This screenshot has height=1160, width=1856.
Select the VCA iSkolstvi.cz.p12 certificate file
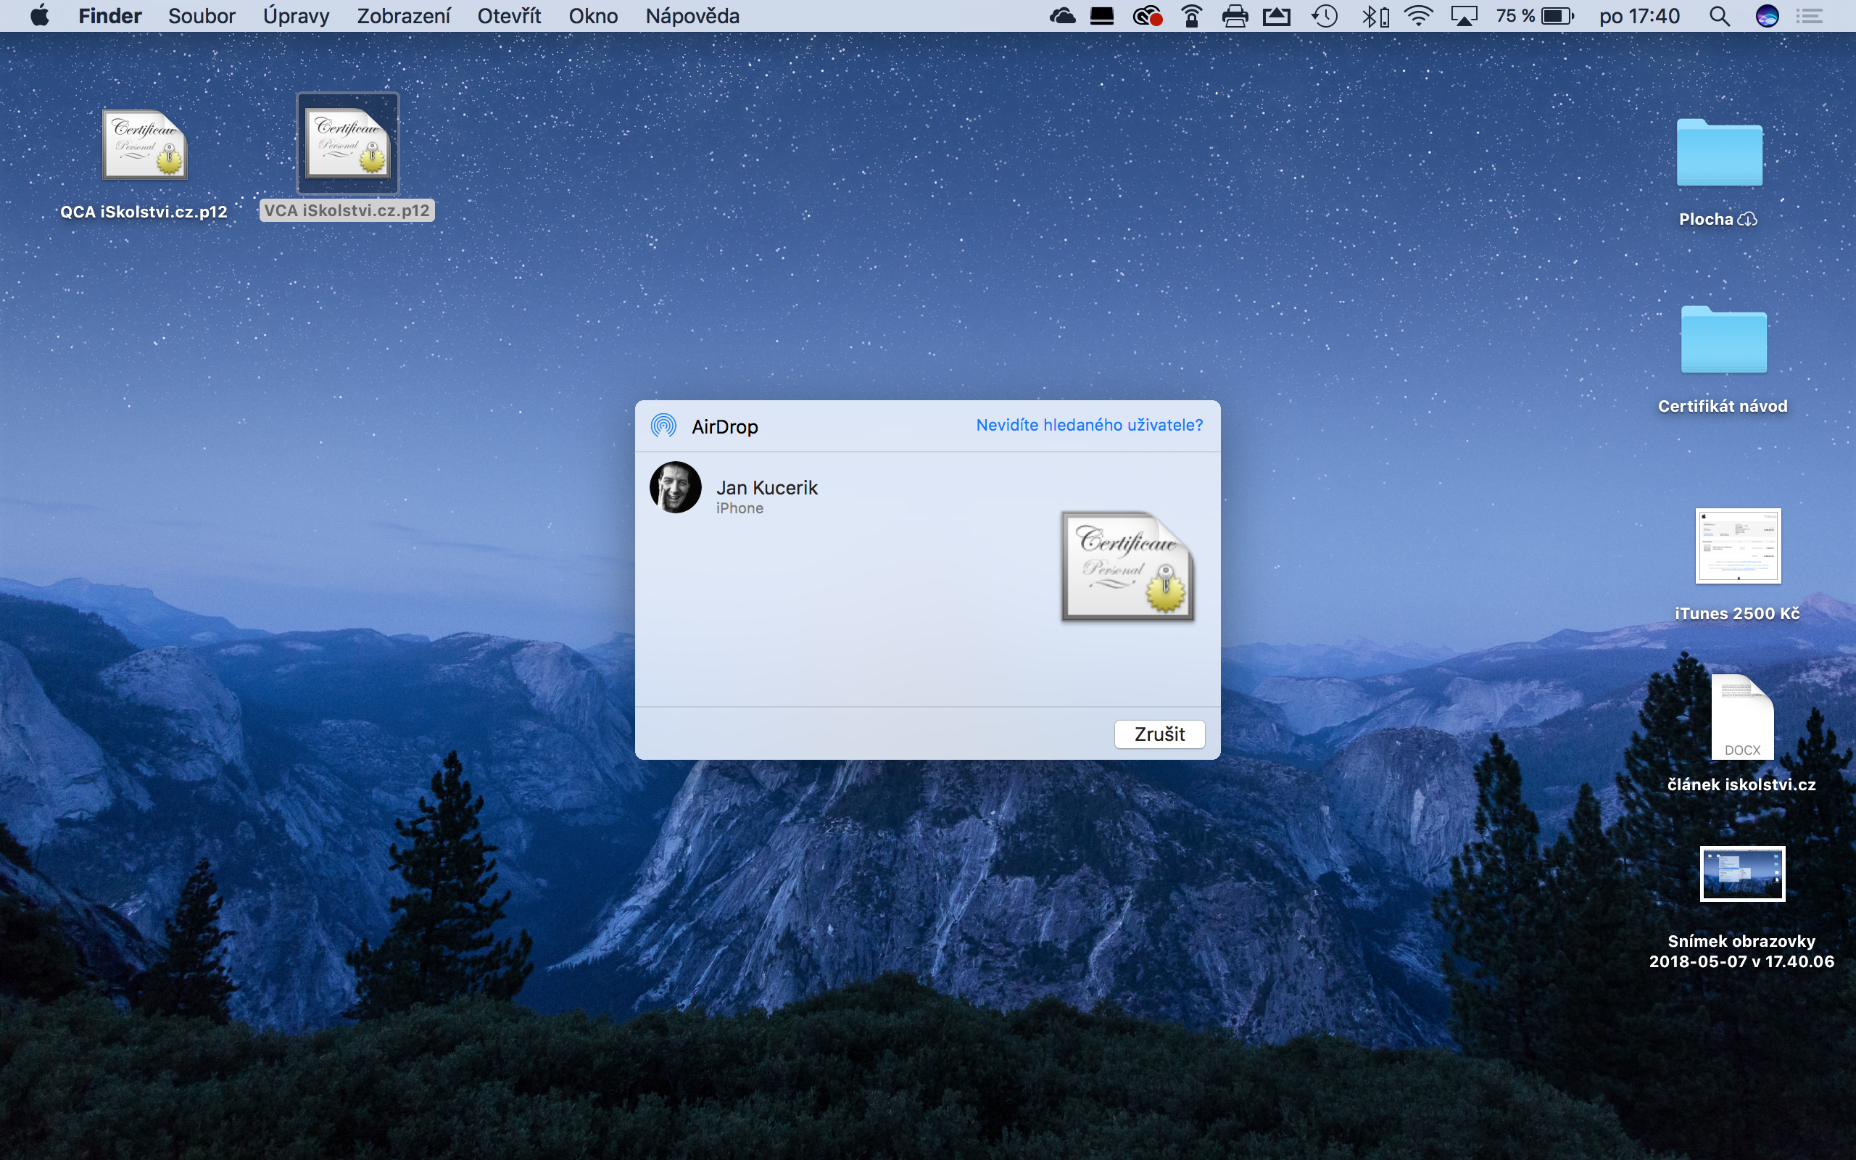pos(347,144)
